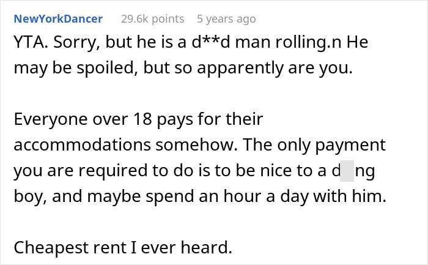Click the '5 years ago' timestamp
The width and height of the screenshot is (428, 265).
227,19
